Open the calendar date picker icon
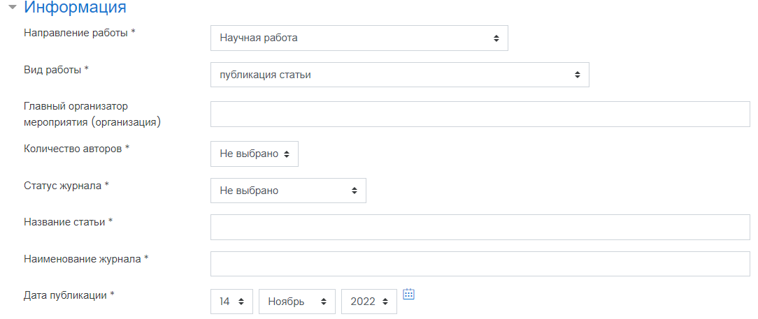758x319 pixels. pos(409,294)
